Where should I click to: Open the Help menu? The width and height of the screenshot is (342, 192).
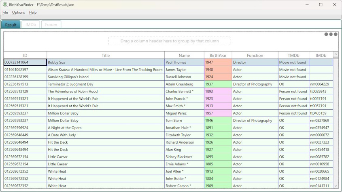[33, 13]
